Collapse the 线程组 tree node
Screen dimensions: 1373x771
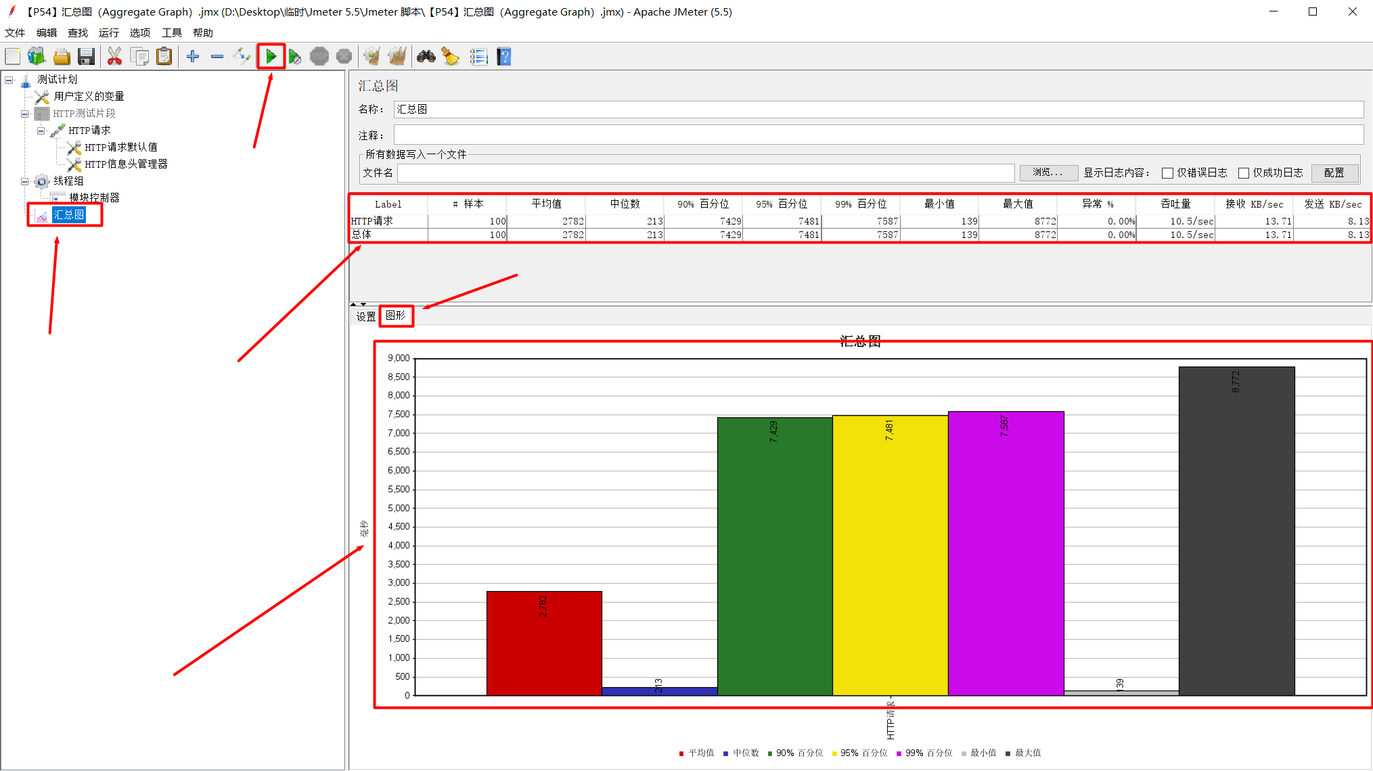click(25, 181)
